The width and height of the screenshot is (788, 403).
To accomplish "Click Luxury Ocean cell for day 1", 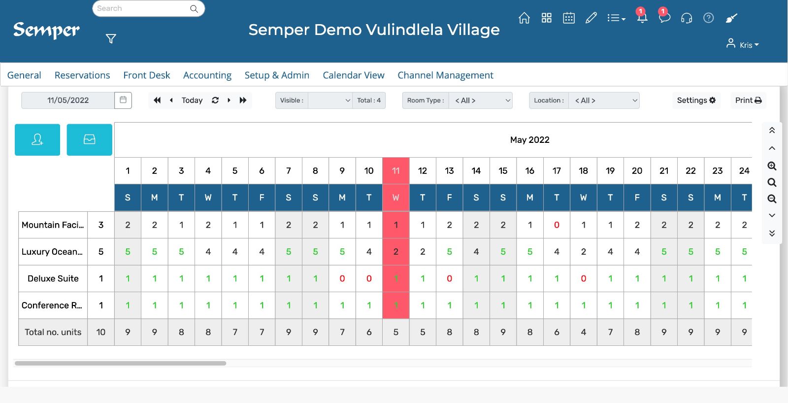I will coord(128,252).
